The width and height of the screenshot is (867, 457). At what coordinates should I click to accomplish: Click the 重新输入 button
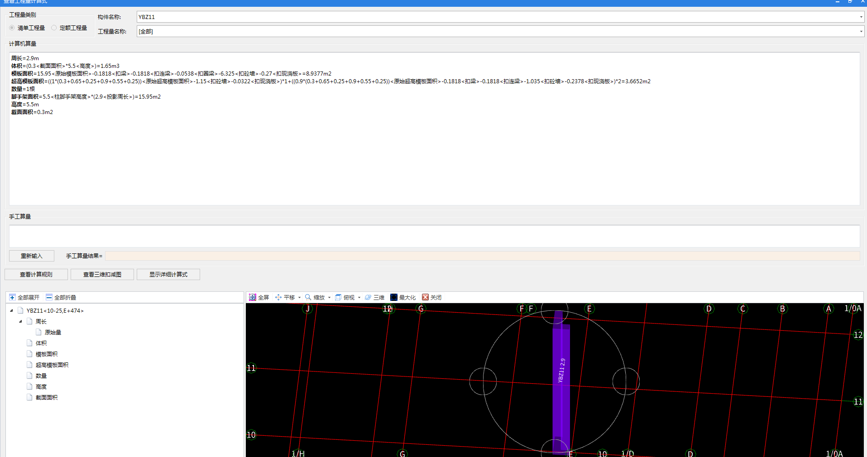[x=32, y=256]
